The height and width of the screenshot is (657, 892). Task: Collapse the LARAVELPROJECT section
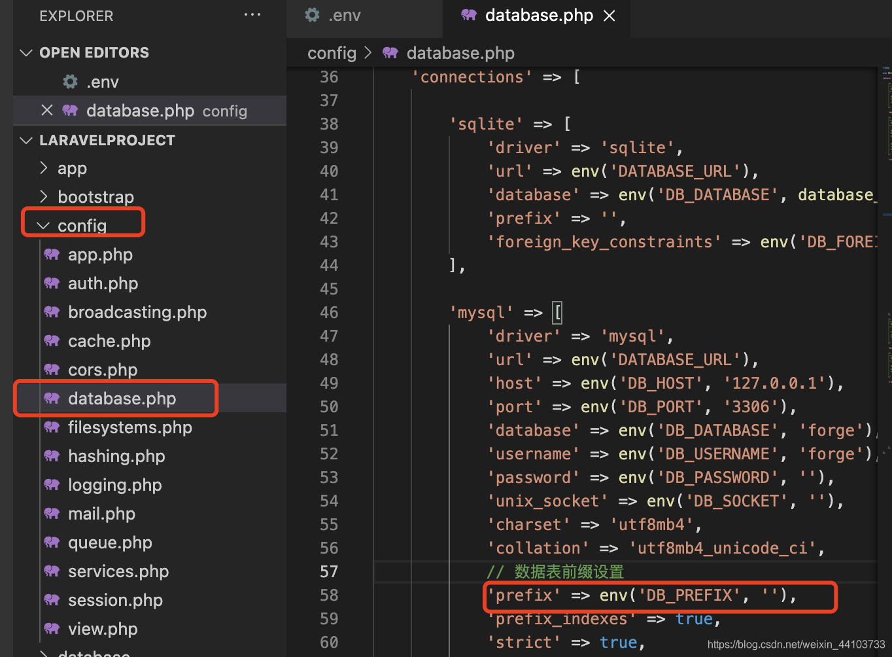[26, 140]
